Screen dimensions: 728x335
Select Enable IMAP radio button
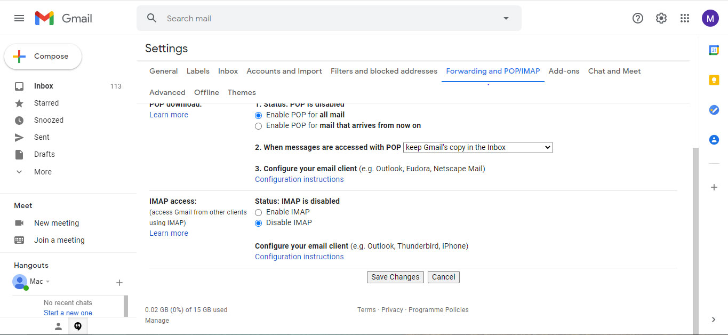(259, 212)
